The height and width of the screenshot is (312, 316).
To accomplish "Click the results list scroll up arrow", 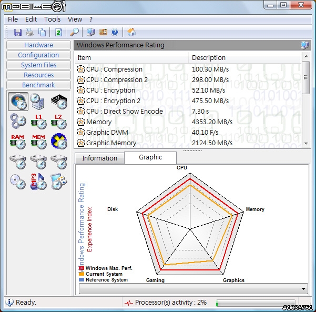I will click(306, 56).
